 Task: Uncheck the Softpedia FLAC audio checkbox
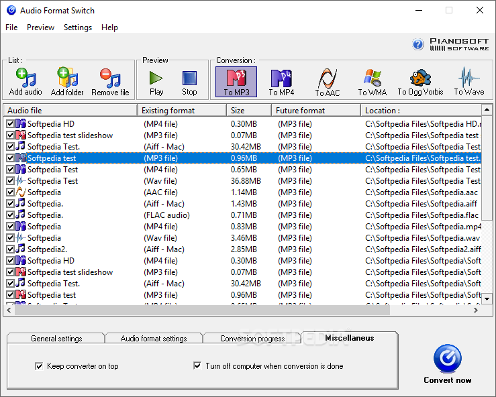pos(10,215)
